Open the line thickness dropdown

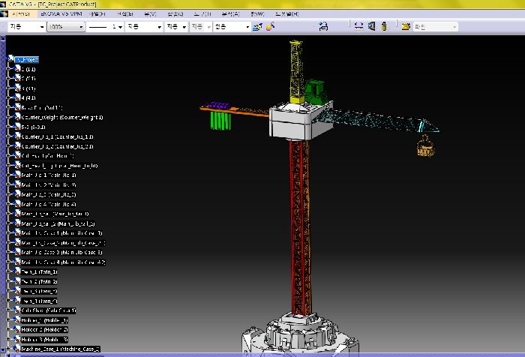click(x=120, y=26)
